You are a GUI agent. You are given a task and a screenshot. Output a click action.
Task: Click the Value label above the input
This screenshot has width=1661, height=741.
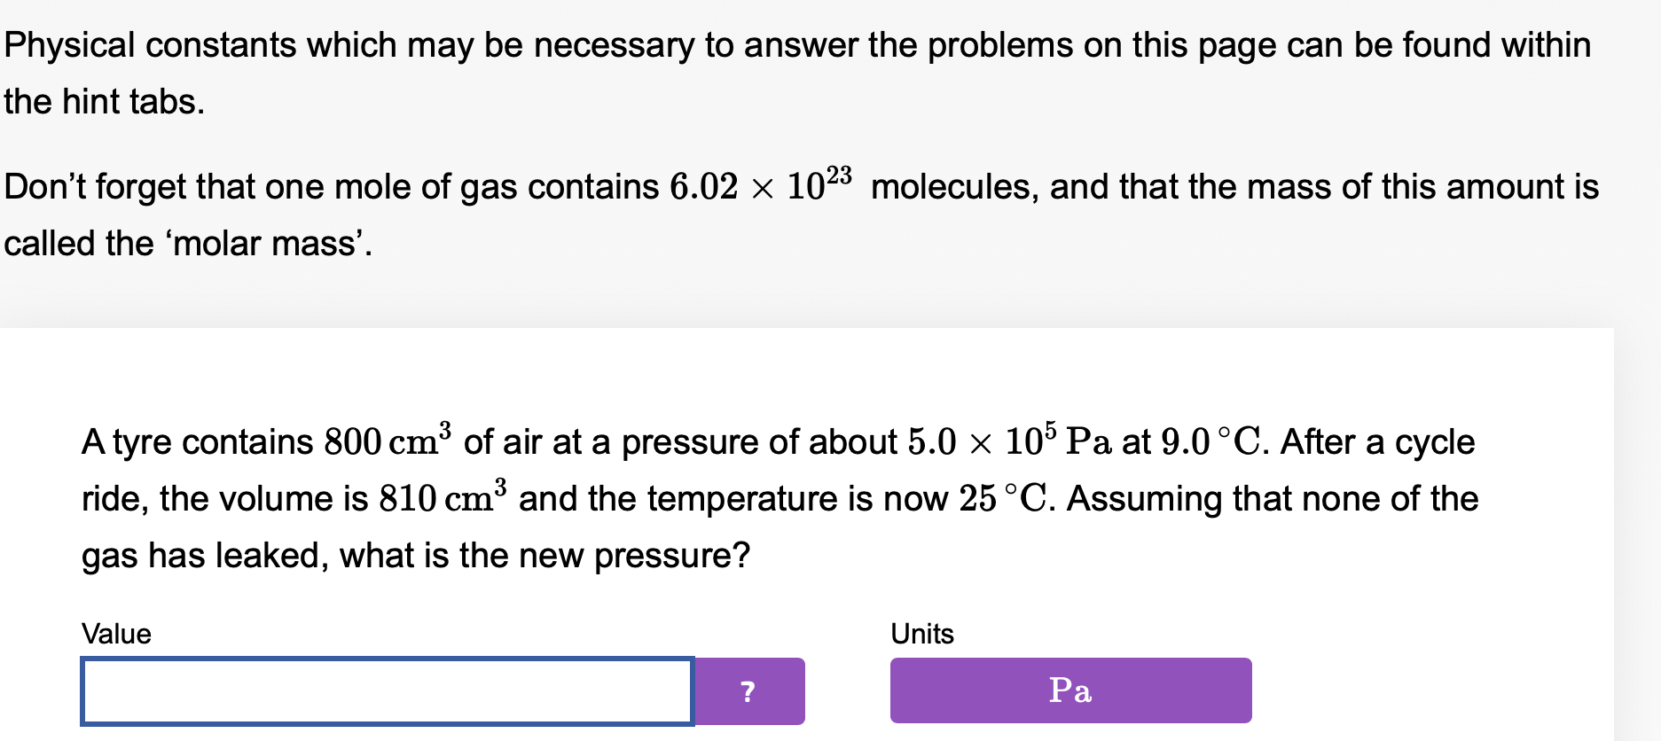[x=115, y=633]
